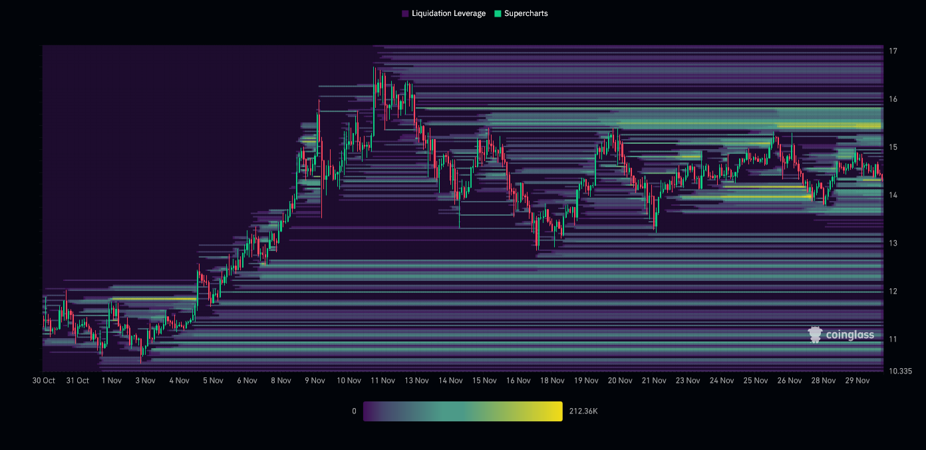Click the 25 Nov date label
This screenshot has width=926, height=450.
756,381
